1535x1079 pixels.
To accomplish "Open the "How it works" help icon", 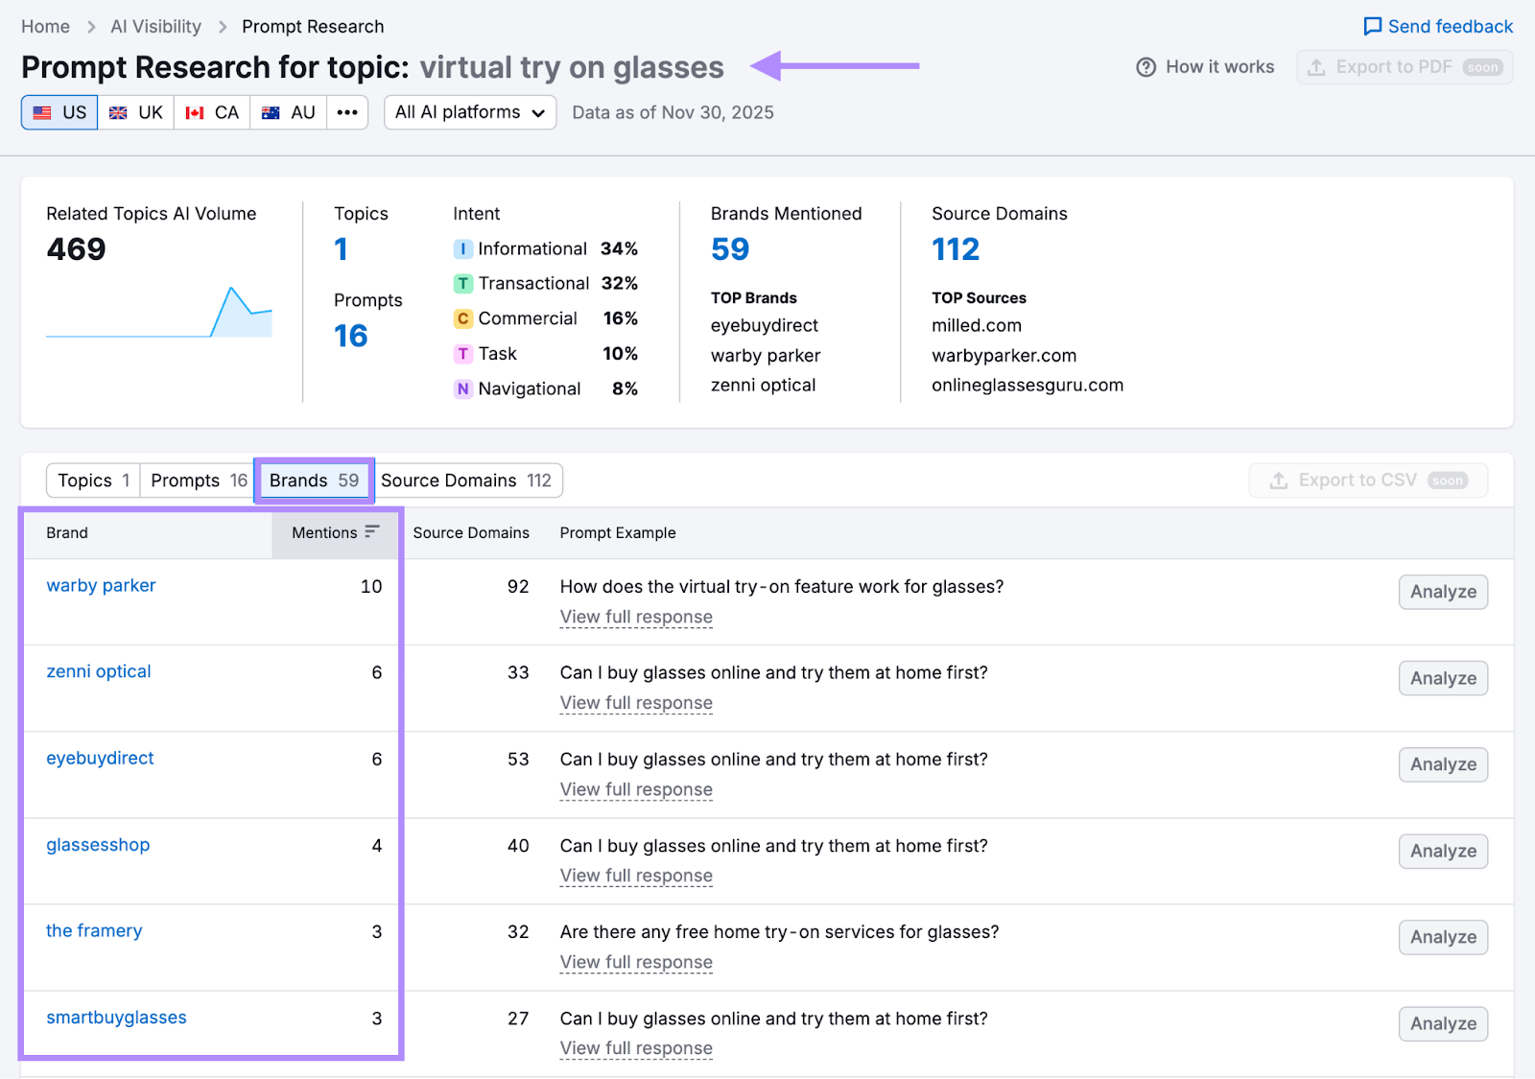I will pyautogui.click(x=1147, y=67).
